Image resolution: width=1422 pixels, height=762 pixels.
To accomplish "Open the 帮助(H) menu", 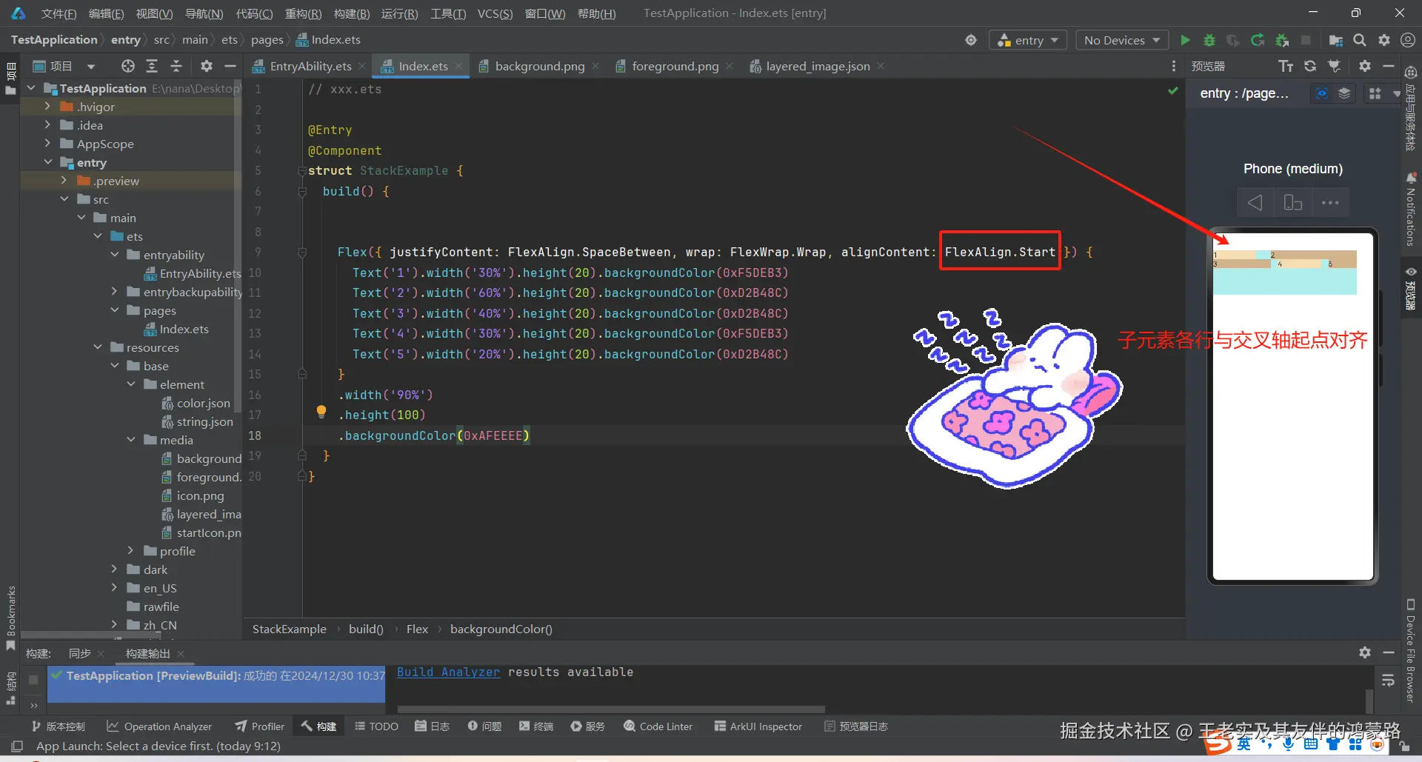I will pos(596,13).
